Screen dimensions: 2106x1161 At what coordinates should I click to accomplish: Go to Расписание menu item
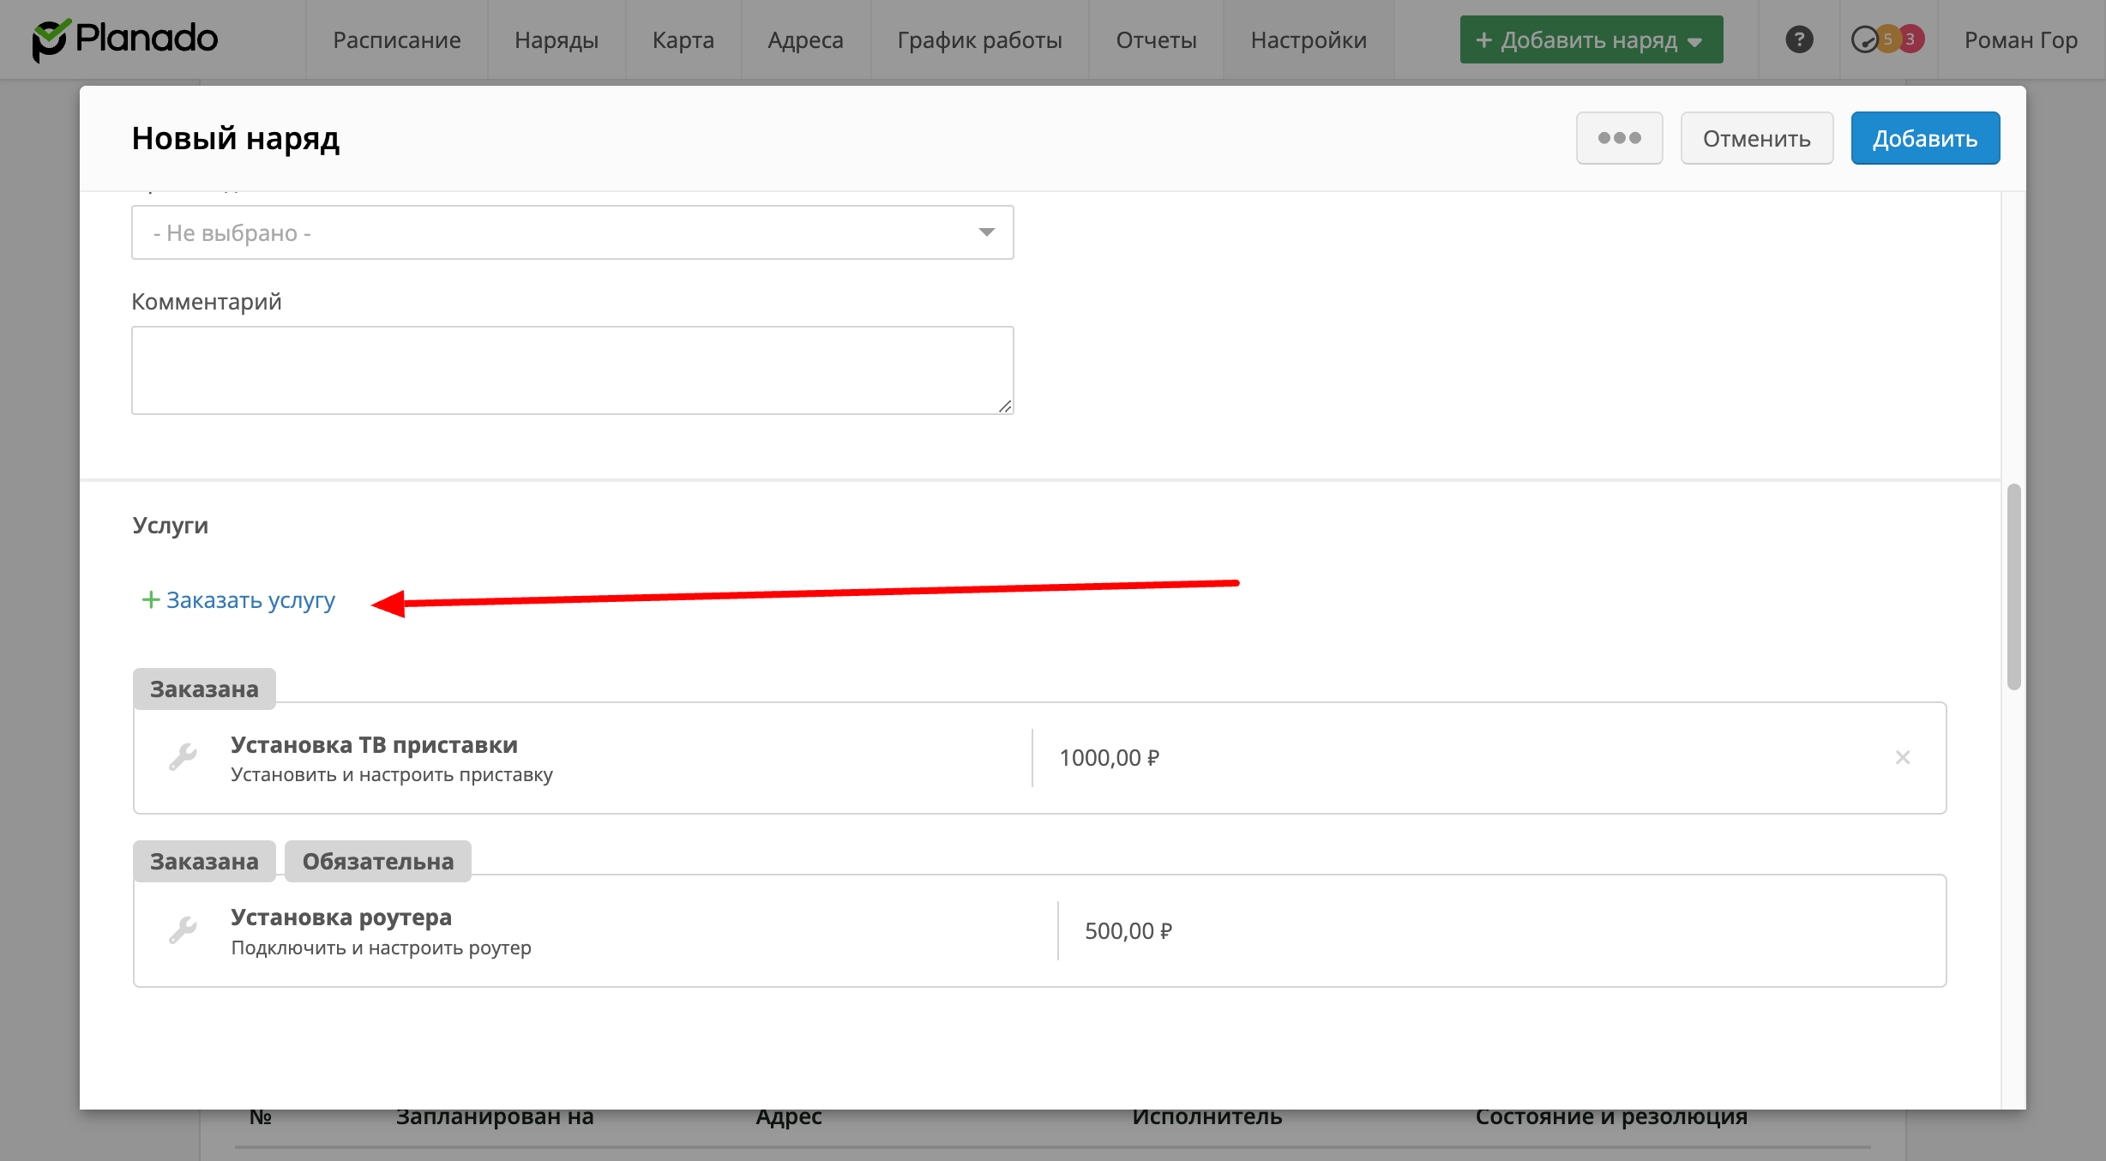(x=396, y=39)
